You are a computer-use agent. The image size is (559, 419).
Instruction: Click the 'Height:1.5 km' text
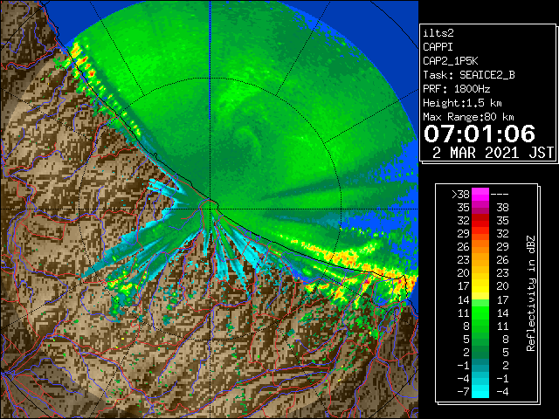tap(462, 103)
